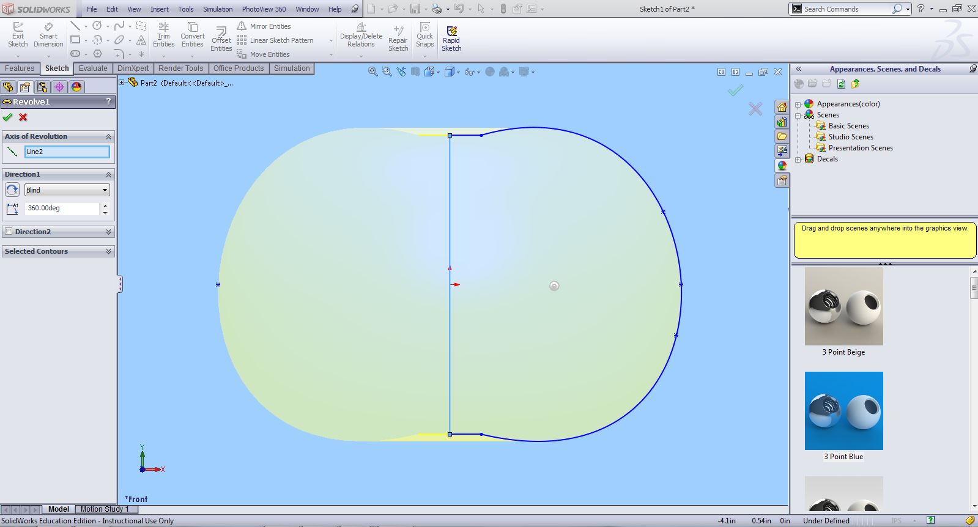This screenshot has width=978, height=527.
Task: Select the 3 Point Blue scene thumbnail
Action: [x=843, y=411]
